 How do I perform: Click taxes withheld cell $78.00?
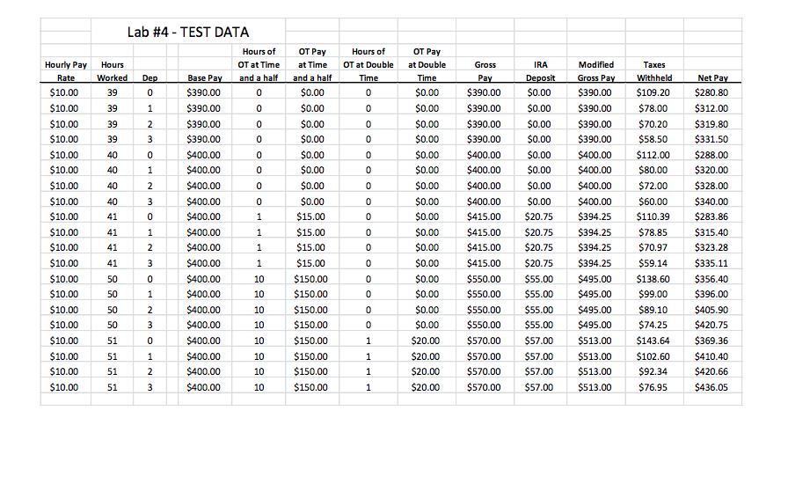[x=653, y=108]
